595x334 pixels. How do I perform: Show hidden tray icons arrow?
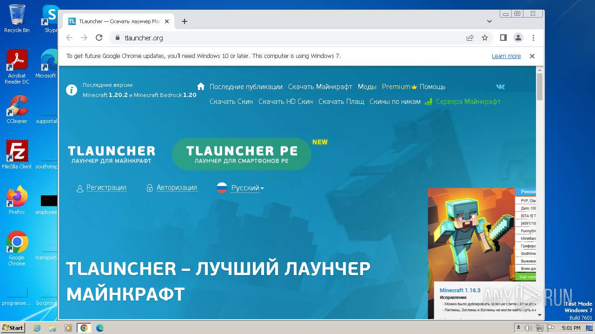[519, 328]
